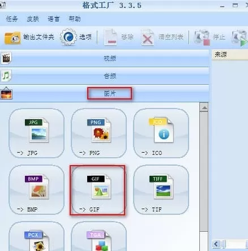Click the 停止 stop conversion icon
Screen dimensions: 248x251
point(202,37)
